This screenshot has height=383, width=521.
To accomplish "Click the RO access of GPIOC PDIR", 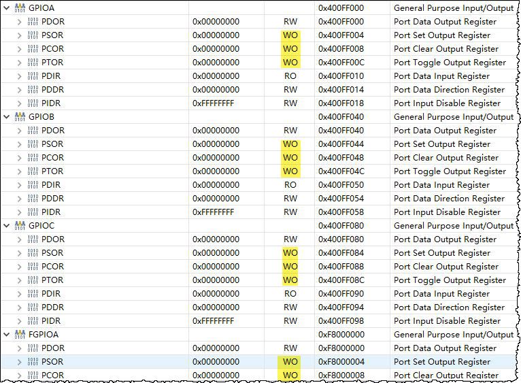I will [290, 294].
